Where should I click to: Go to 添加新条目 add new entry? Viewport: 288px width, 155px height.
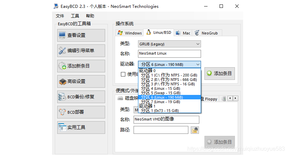coord(81,66)
